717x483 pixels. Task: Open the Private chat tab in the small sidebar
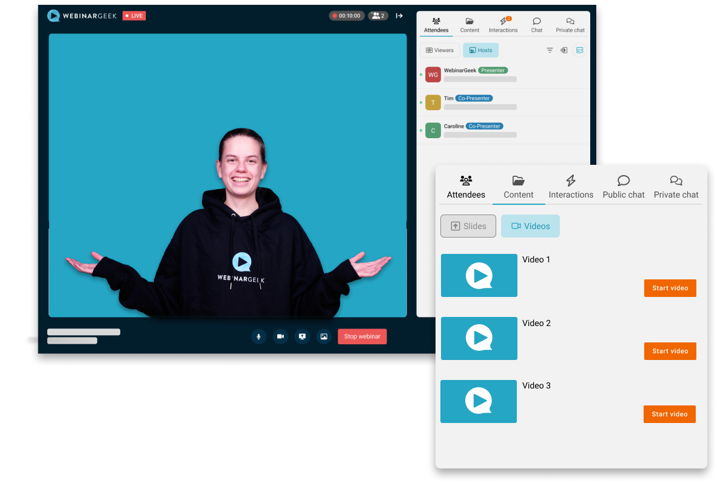pos(570,25)
